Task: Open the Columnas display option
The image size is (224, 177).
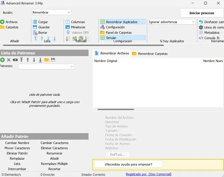Action: (x=75, y=22)
